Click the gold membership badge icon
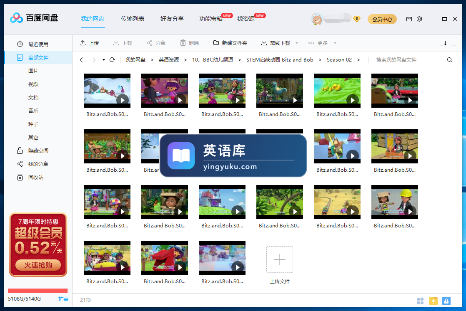 357,19
